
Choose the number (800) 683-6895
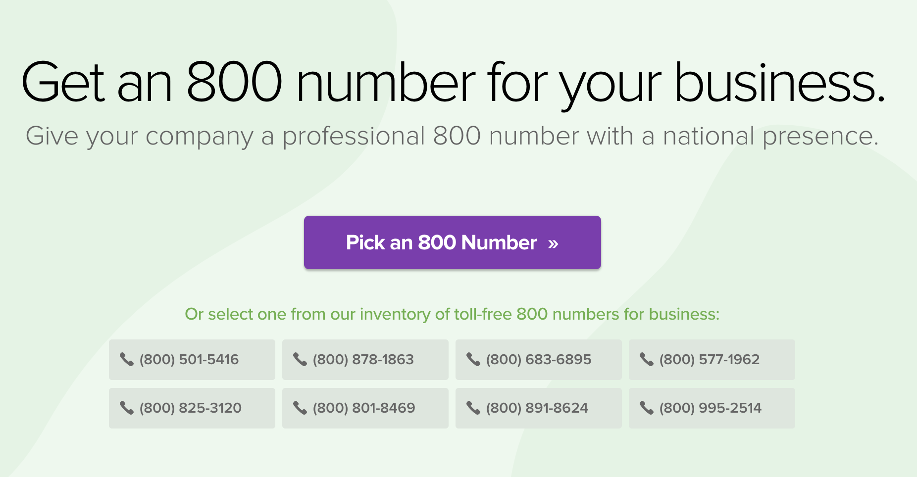[x=539, y=360]
